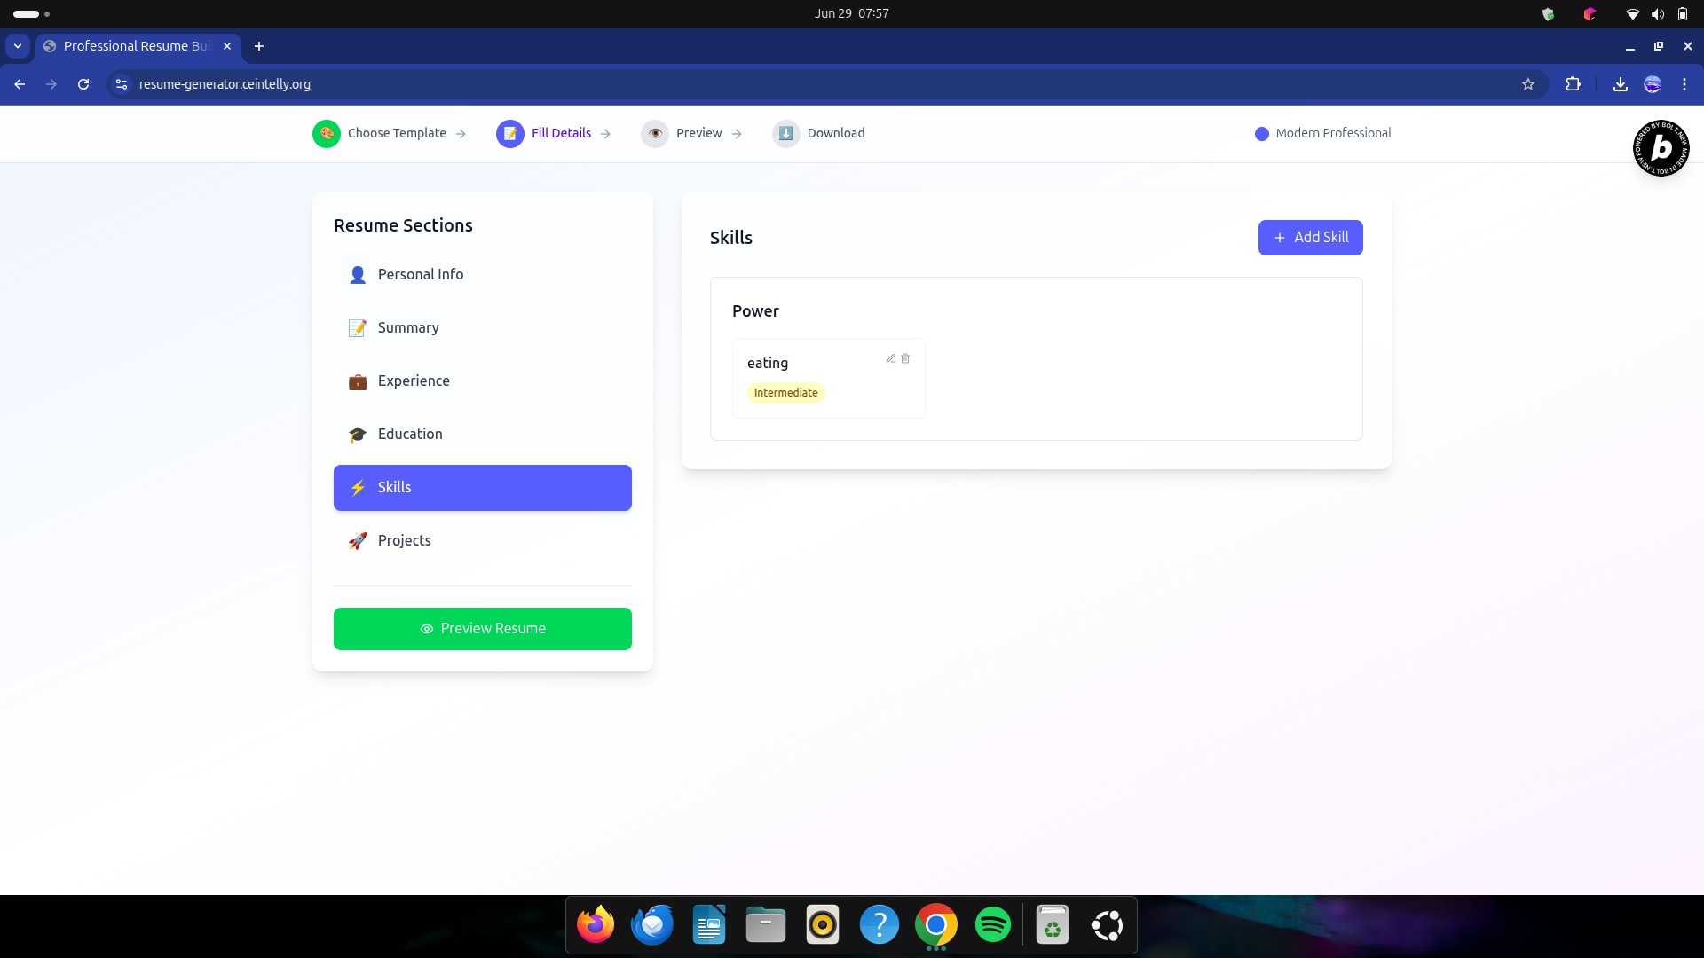This screenshot has width=1704, height=958.
Task: Click the Choose Template palette icon
Action: [326, 133]
